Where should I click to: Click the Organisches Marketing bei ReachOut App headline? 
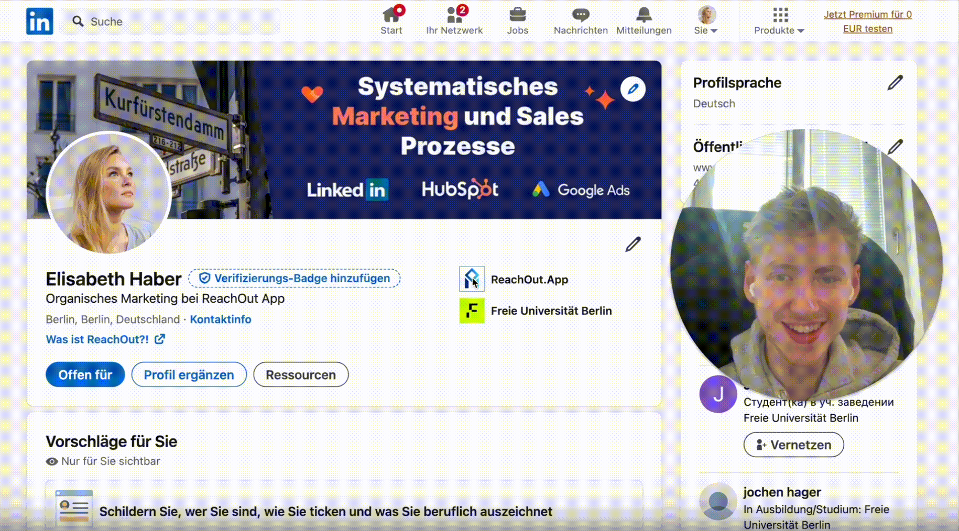[x=165, y=298]
